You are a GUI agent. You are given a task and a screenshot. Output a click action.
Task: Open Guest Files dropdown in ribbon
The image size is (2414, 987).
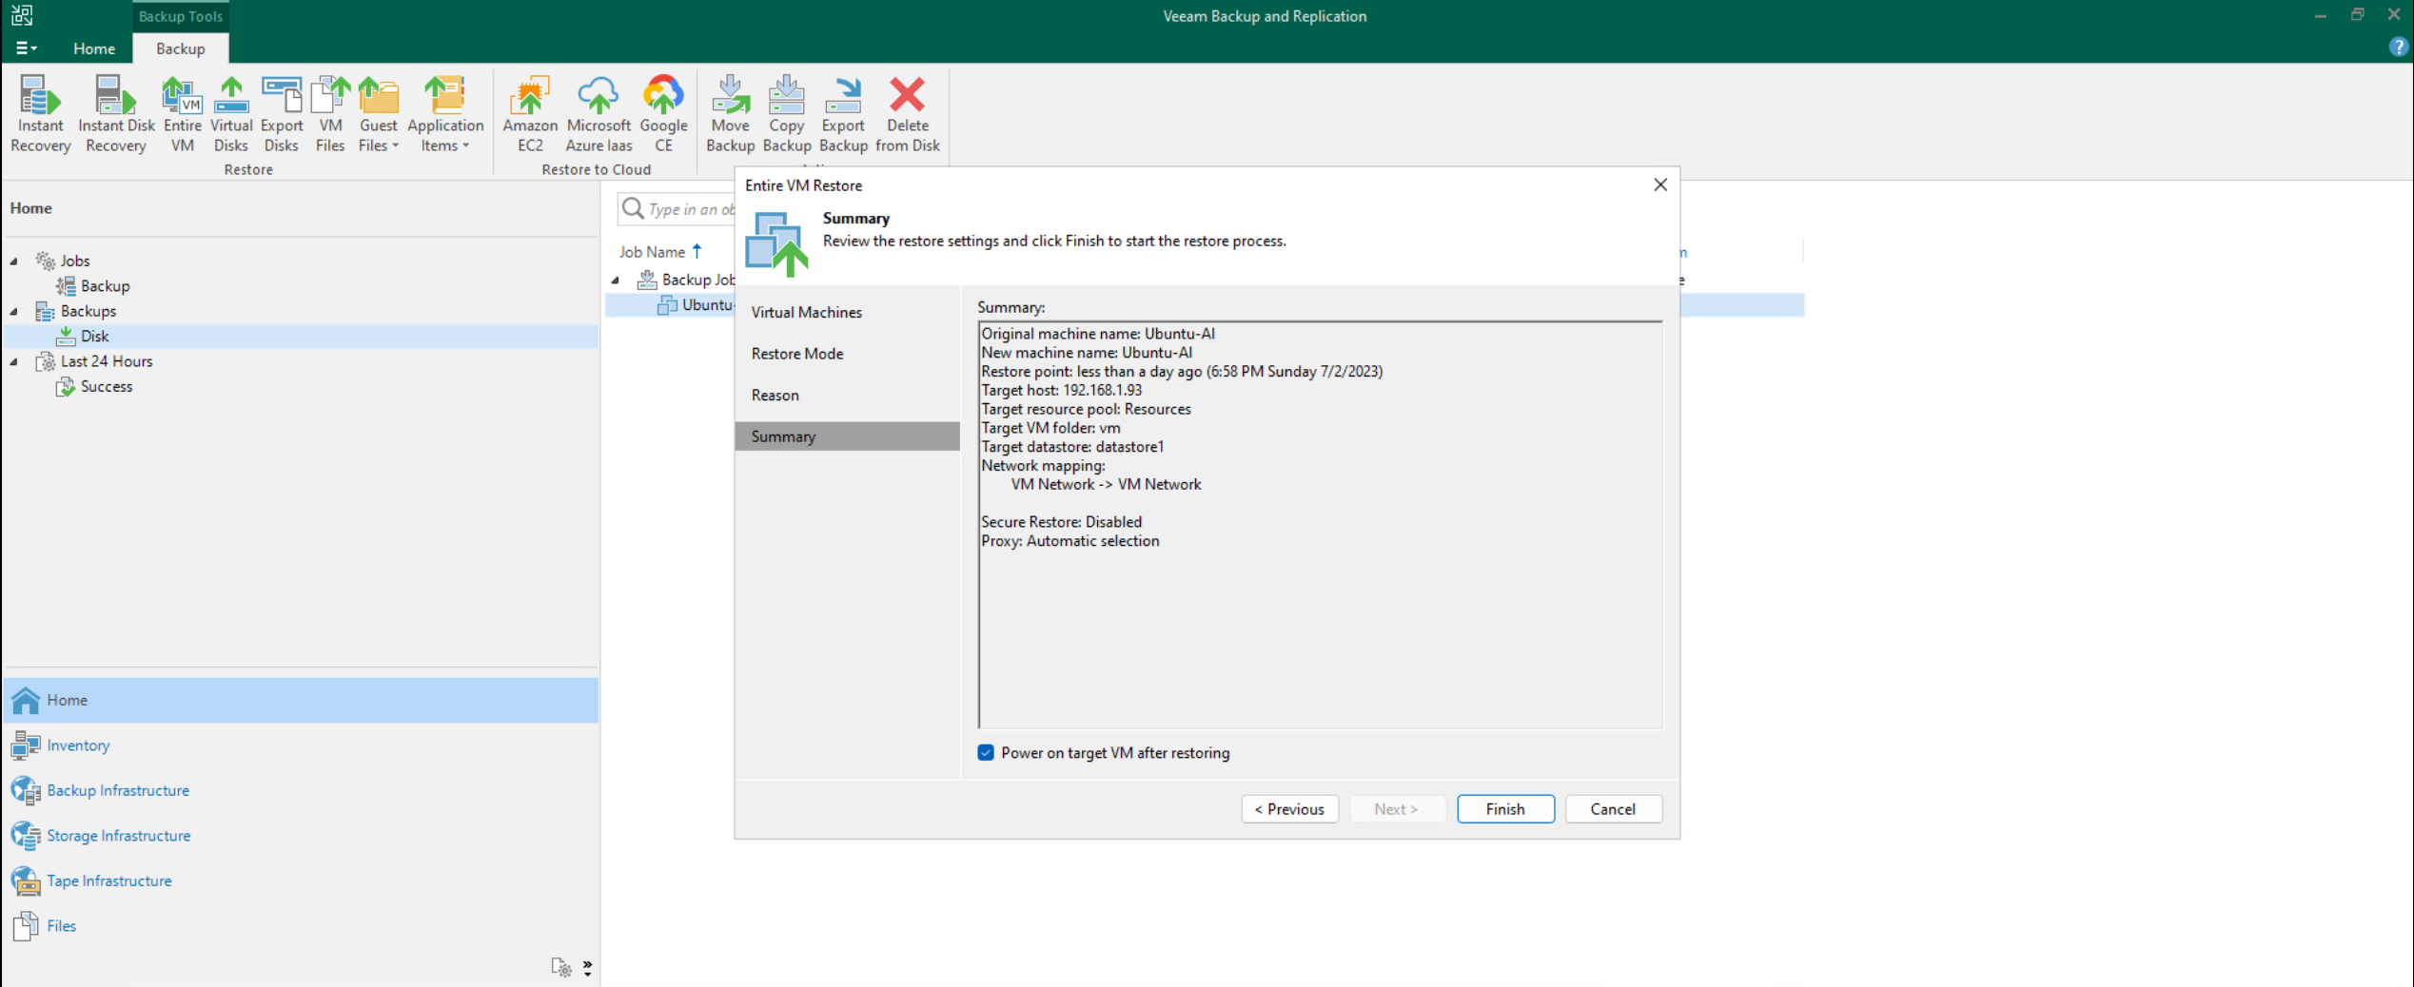379,114
